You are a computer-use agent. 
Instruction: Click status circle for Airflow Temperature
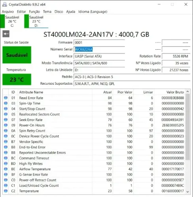pyautogui.click(x=6, y=169)
